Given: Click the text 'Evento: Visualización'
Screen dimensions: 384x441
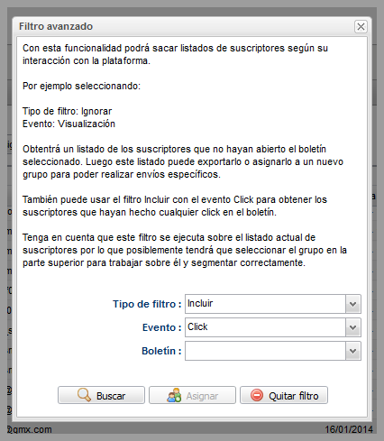Looking at the screenshot, I should tap(69, 124).
